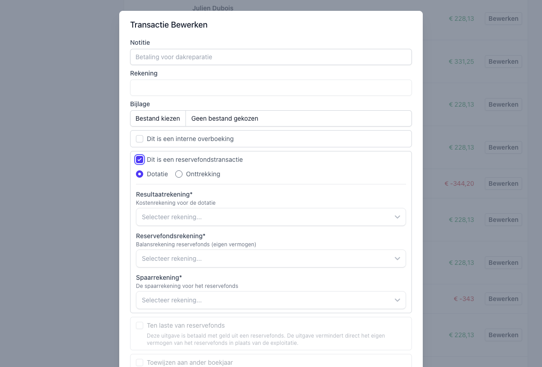Click the Notitie text field
Screen dimensions: 542x367
271,57
